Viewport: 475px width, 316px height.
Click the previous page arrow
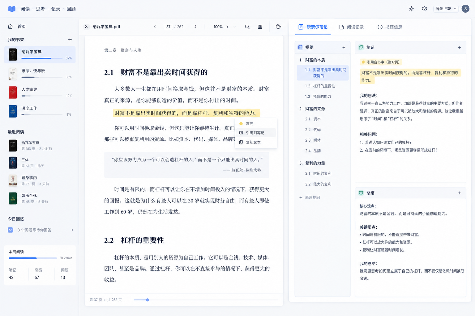(155, 27)
